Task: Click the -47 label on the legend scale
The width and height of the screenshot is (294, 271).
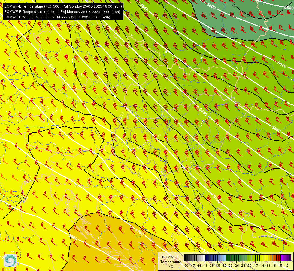Action: [x=192, y=266]
